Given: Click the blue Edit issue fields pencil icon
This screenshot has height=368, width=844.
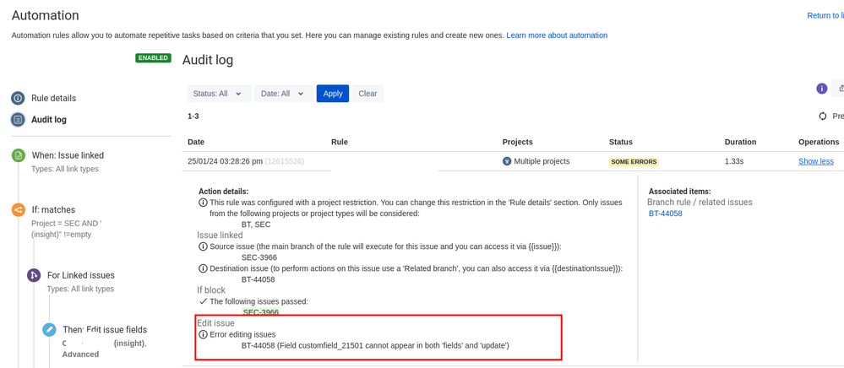Looking at the screenshot, I should tap(50, 329).
